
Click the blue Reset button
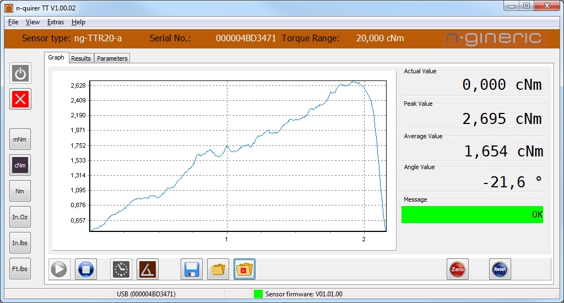tap(500, 269)
